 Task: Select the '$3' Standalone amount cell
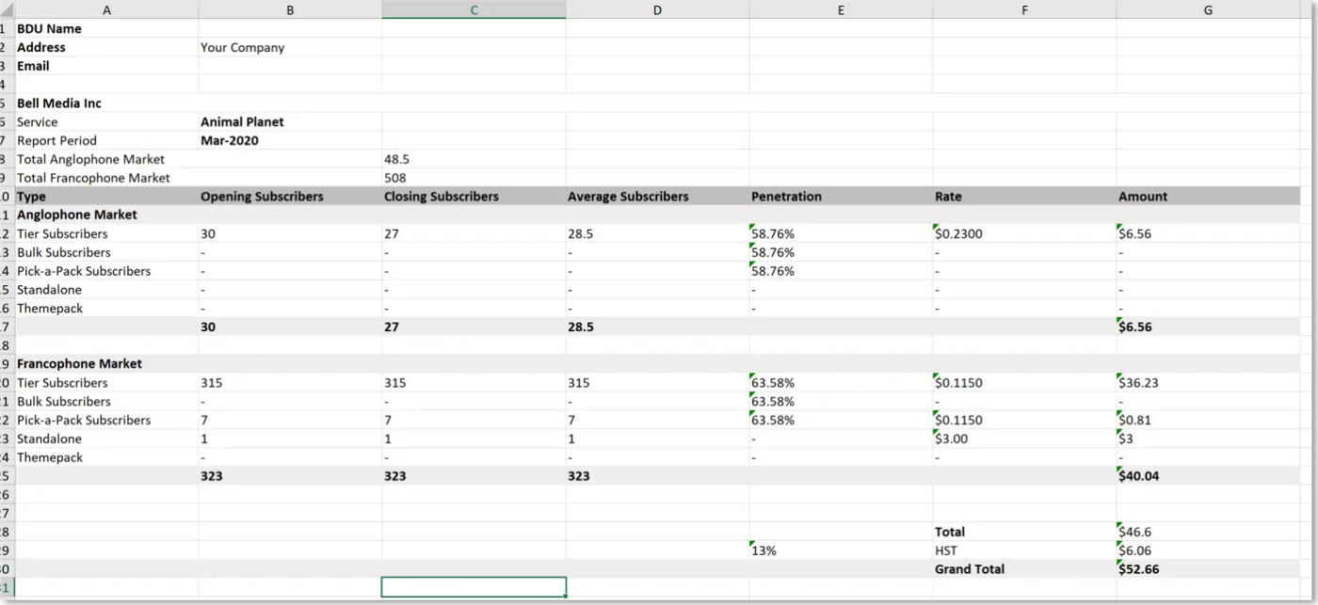tap(1208, 438)
